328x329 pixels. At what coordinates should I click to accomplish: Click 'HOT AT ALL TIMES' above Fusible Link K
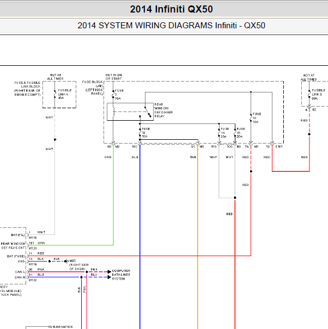click(x=55, y=77)
